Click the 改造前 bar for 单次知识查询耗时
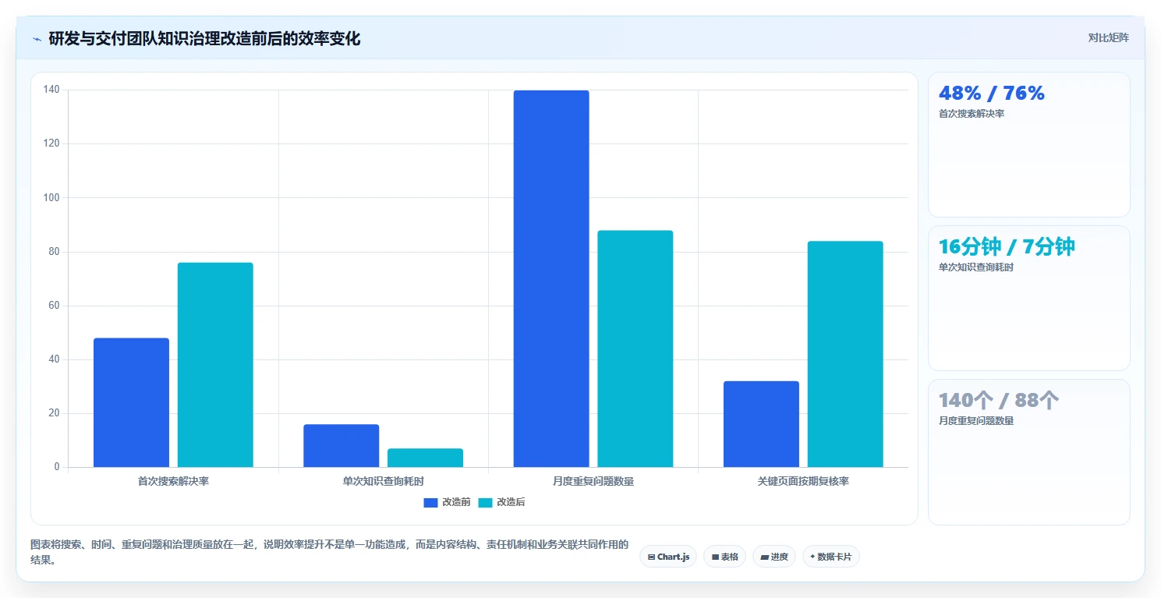The height and width of the screenshot is (598, 1161). click(342, 446)
